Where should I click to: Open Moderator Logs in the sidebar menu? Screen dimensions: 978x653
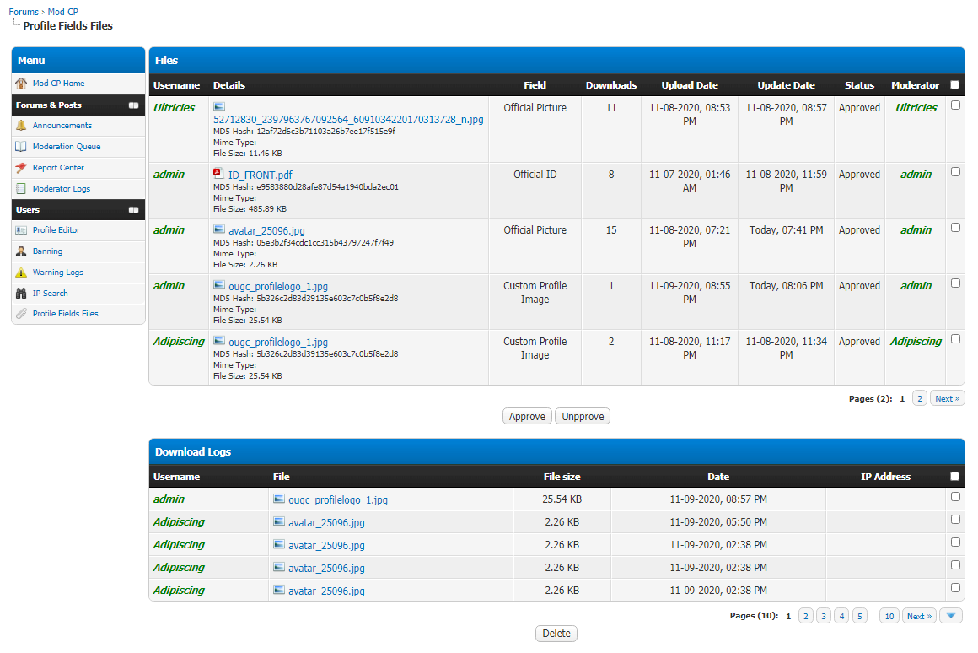(61, 189)
